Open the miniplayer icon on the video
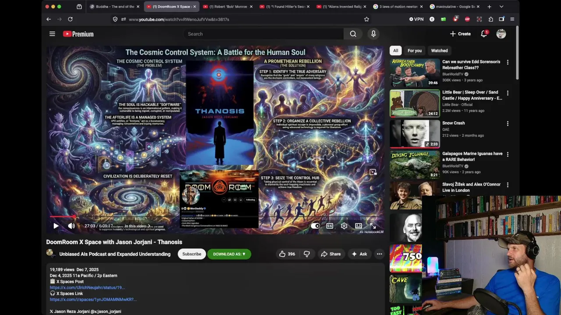This screenshot has height=315, width=561. pos(373,172)
